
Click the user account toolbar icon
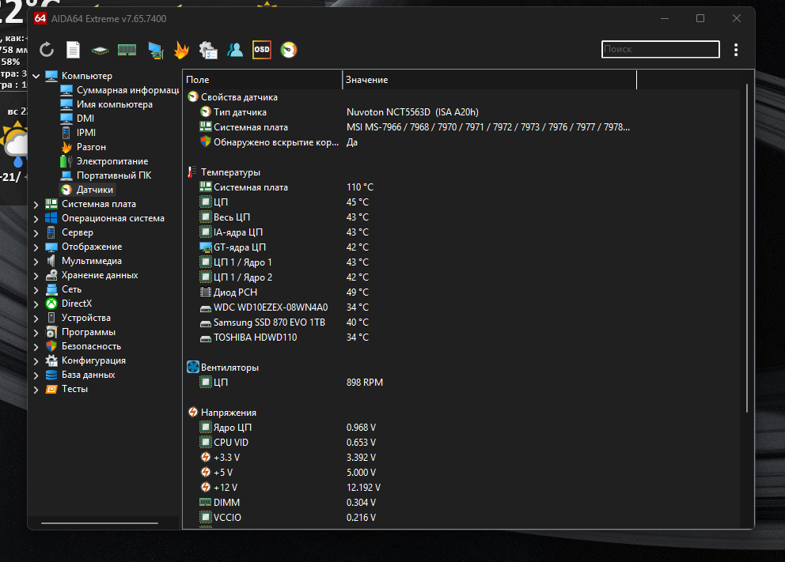235,50
